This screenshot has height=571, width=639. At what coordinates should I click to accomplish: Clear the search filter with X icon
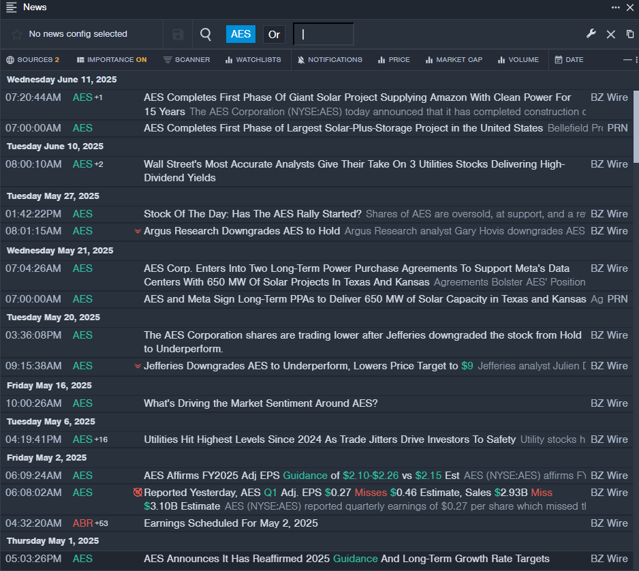tap(610, 34)
